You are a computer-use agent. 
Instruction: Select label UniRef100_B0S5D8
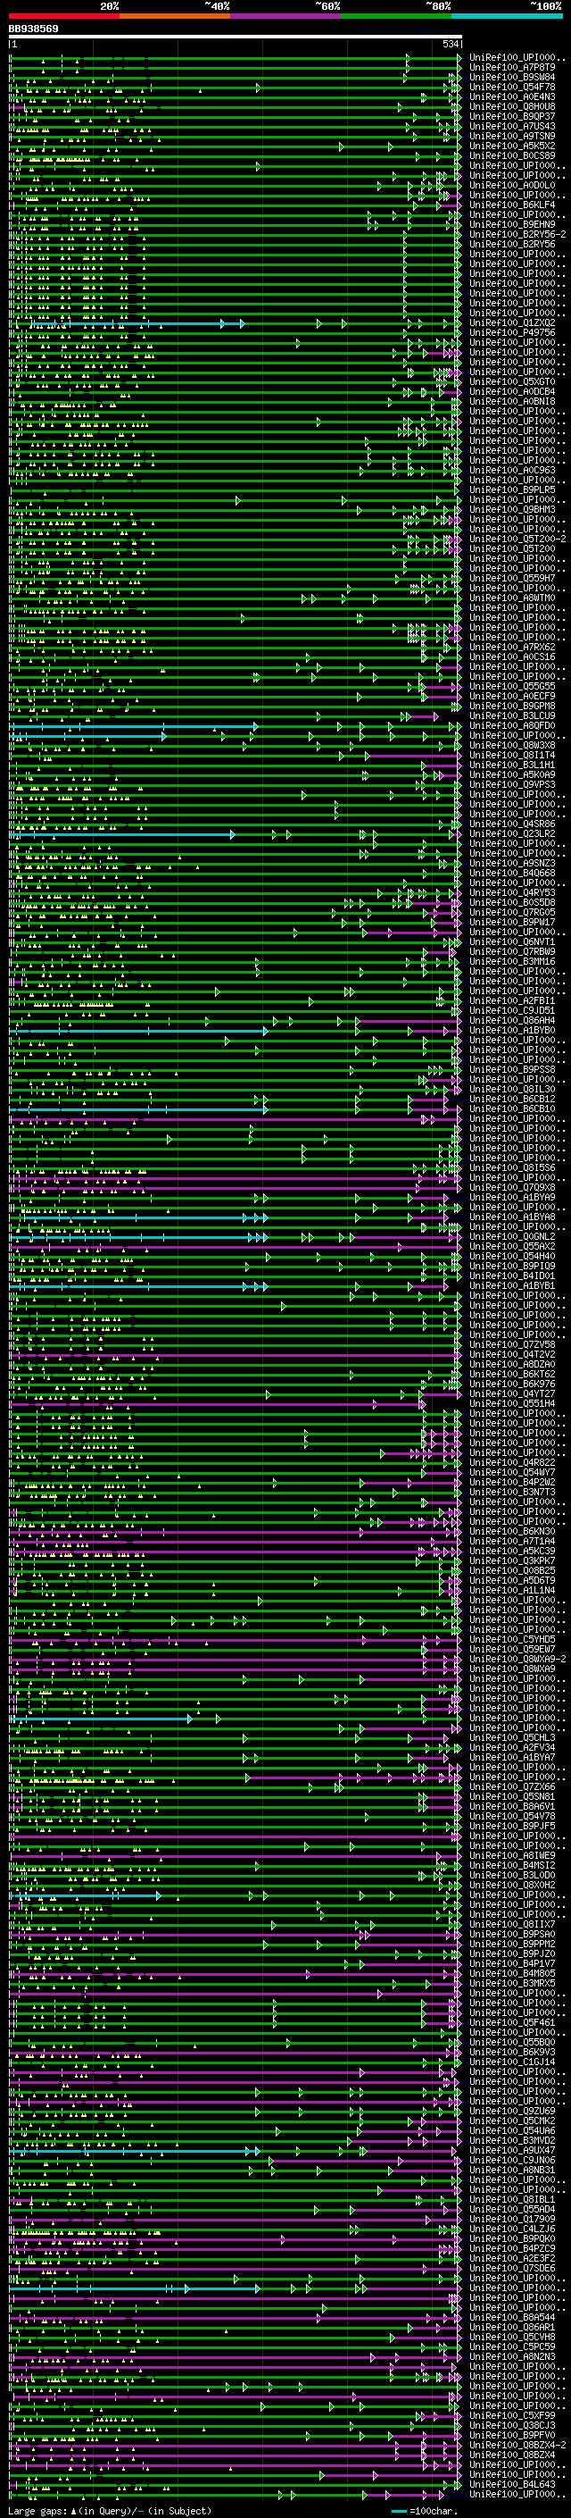point(512,902)
